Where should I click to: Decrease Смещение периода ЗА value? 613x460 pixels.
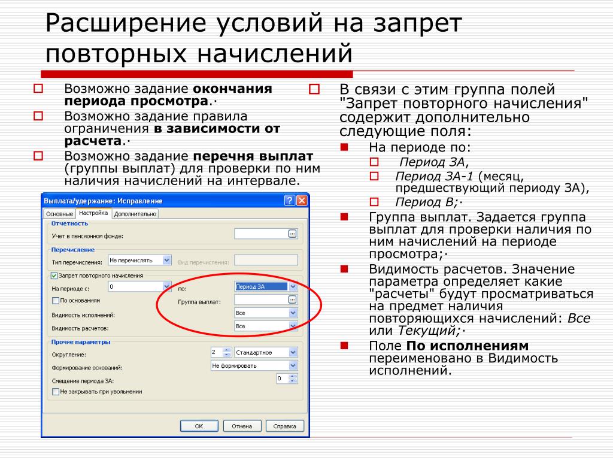tap(293, 381)
